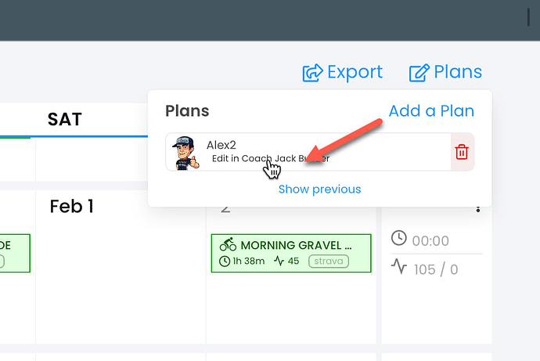Screen dimensions: 540x361
Task: Toggle the Plans menu text label
Action: [x=458, y=73]
